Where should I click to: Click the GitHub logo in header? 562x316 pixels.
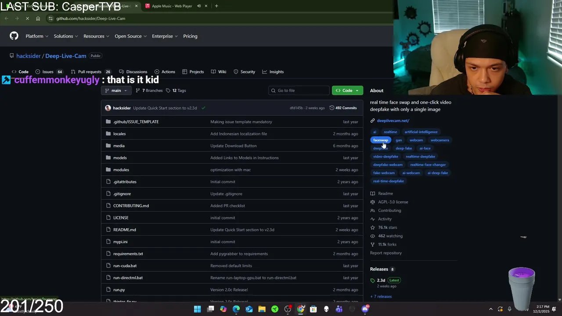pyautogui.click(x=14, y=36)
